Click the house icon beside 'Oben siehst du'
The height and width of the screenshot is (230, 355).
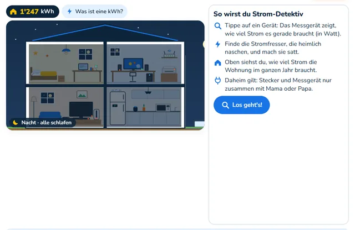pyautogui.click(x=218, y=62)
